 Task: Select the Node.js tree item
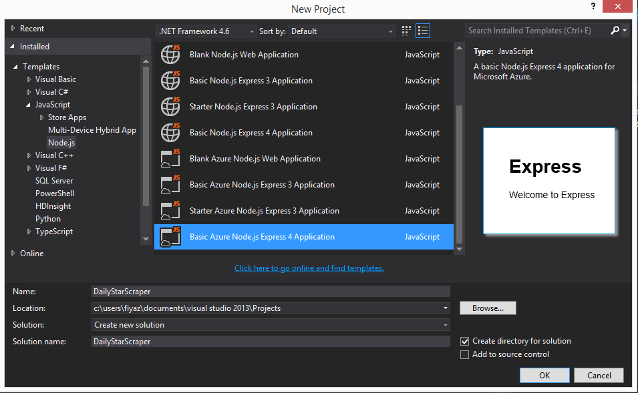coord(61,143)
